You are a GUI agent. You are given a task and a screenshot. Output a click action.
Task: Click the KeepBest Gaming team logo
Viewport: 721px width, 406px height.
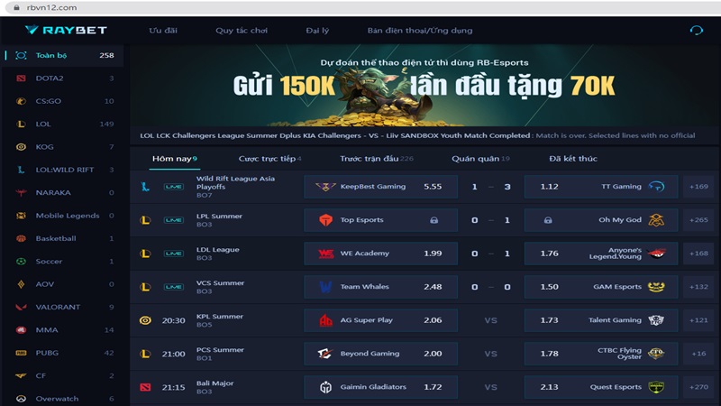coord(325,187)
